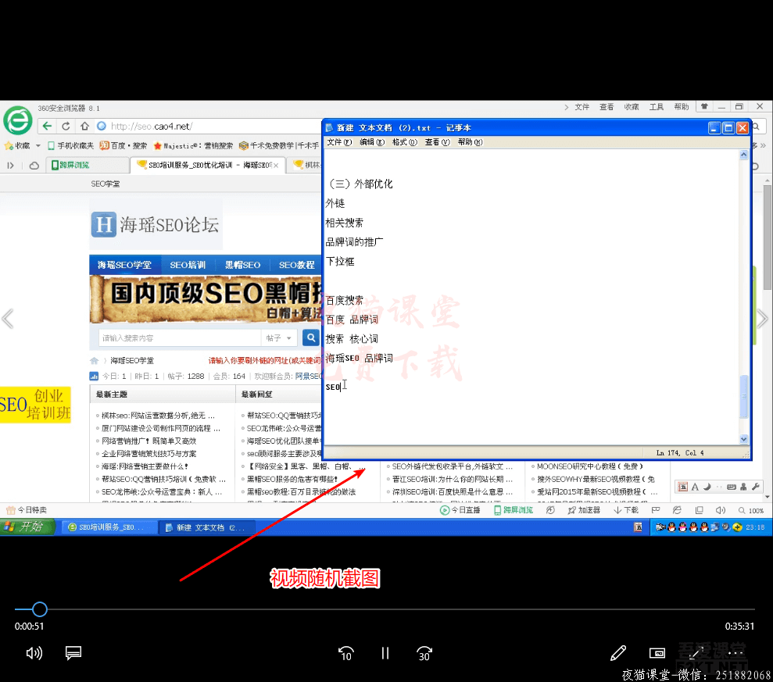The width and height of the screenshot is (773, 682).
Task: Open the 千禾免费教学 bookmark
Action: click(279, 146)
